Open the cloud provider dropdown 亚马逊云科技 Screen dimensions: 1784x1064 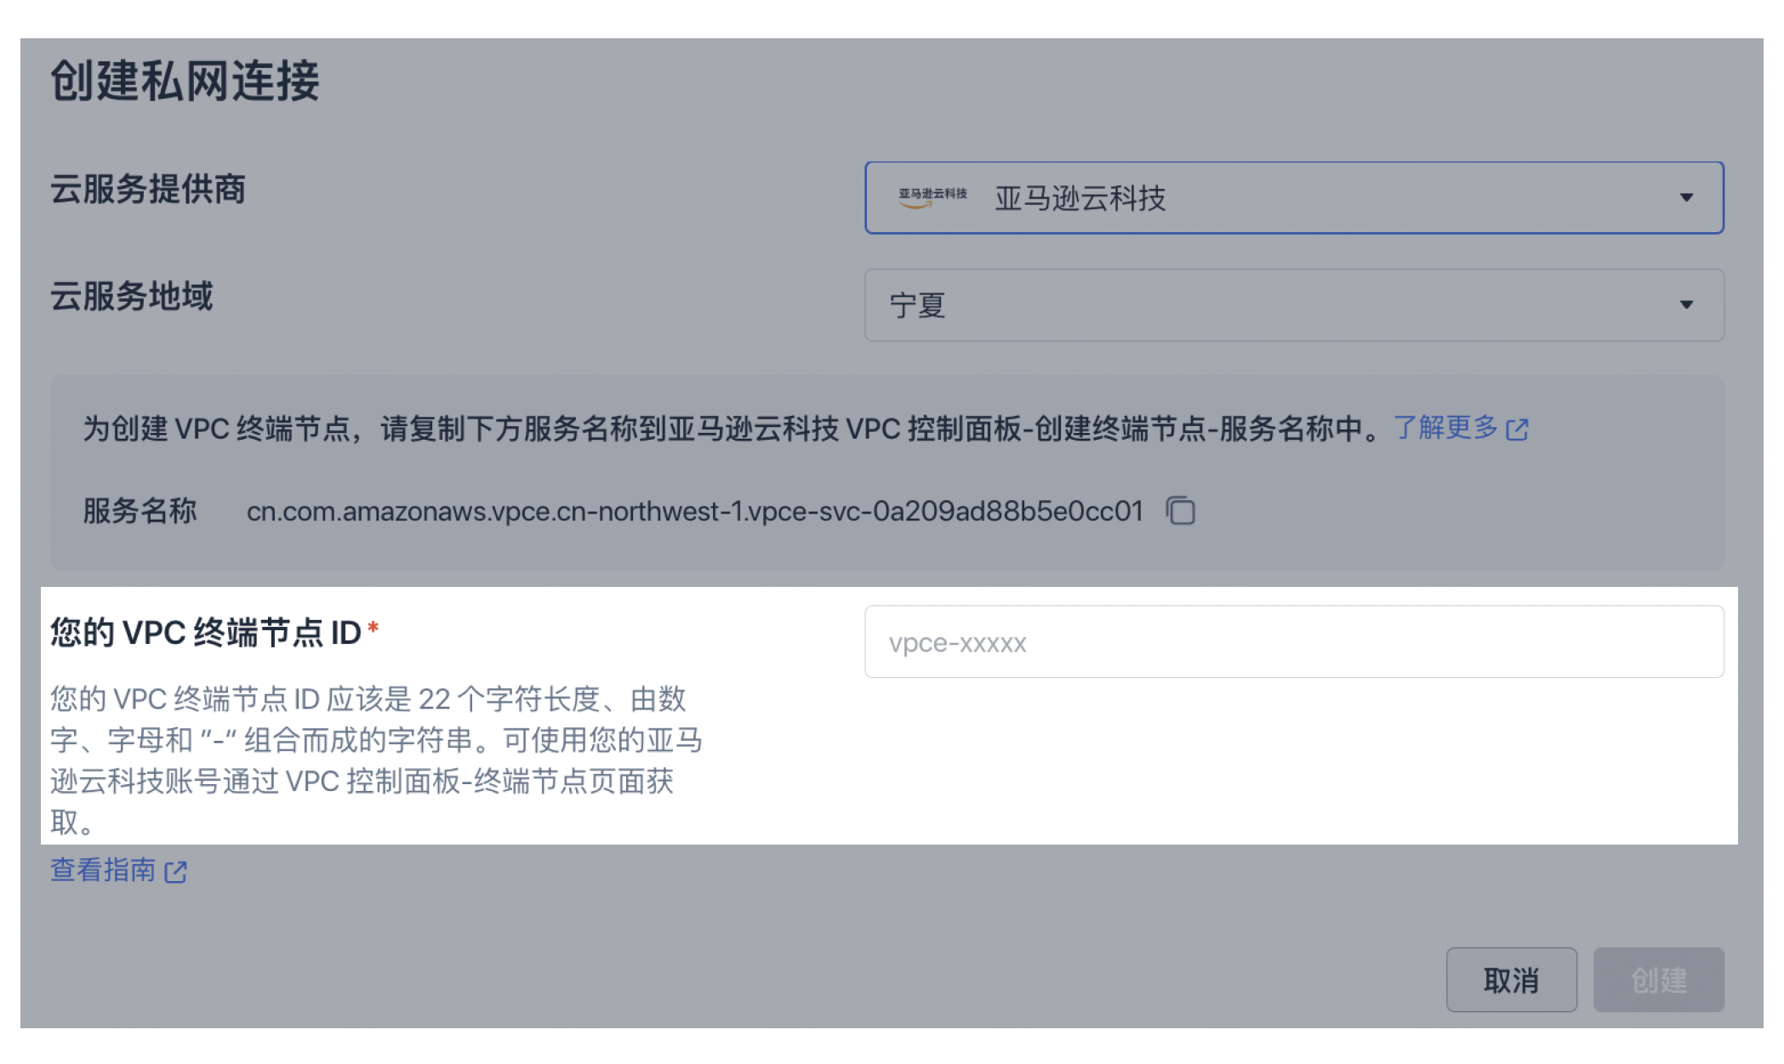pos(1294,197)
